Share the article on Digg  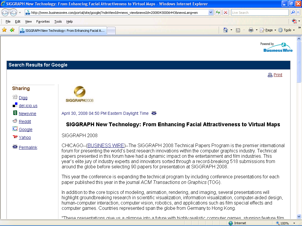(x=23, y=98)
